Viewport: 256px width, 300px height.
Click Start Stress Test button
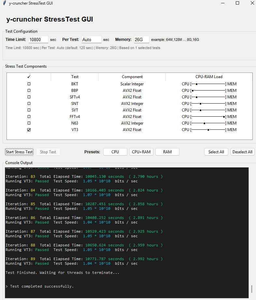pyautogui.click(x=19, y=152)
